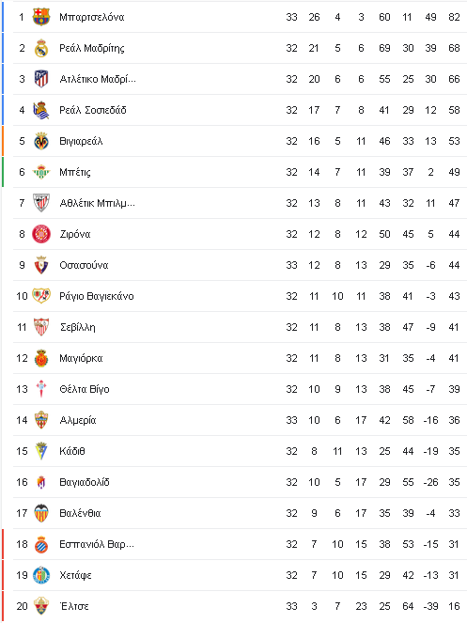The height and width of the screenshot is (623, 467).
Task: Select the Σεβίλλη team name
Action: click(x=77, y=327)
